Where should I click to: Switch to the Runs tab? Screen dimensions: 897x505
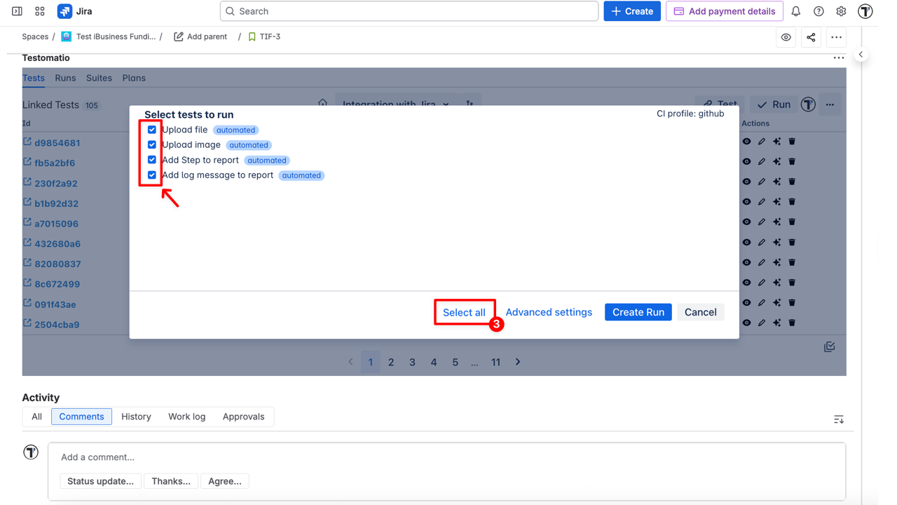[65, 78]
